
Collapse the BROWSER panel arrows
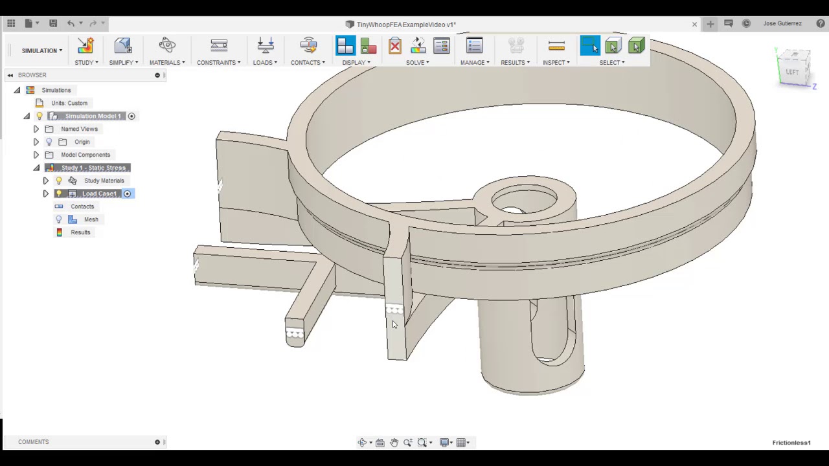[10, 75]
